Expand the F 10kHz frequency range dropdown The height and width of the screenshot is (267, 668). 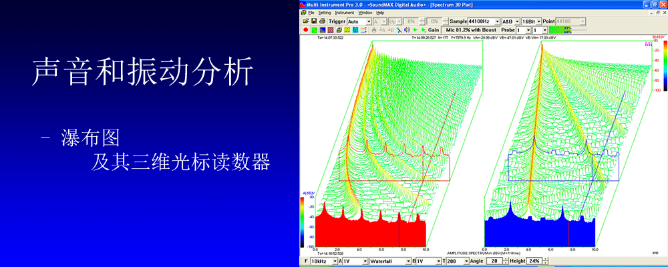(x=335, y=261)
